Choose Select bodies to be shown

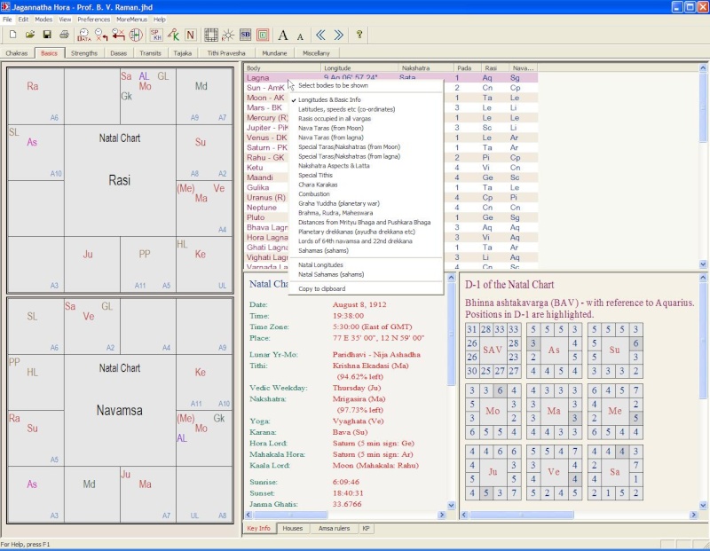(334, 85)
